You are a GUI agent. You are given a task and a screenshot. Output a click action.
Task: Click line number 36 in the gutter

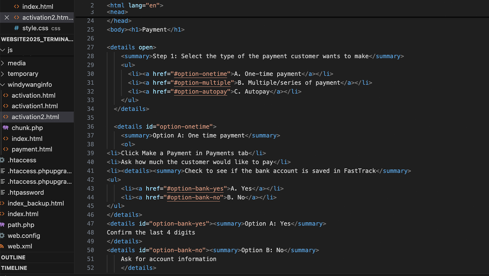tap(90, 127)
